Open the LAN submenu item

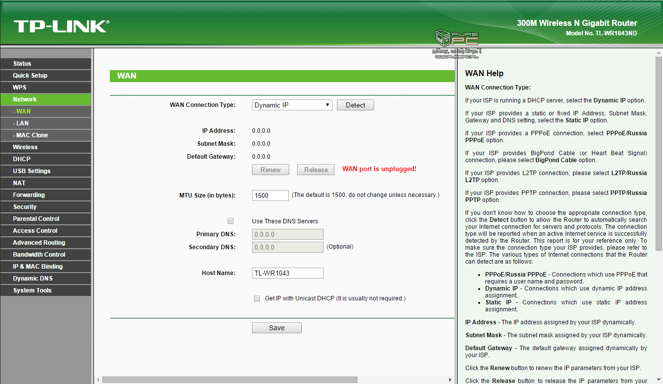coord(46,123)
